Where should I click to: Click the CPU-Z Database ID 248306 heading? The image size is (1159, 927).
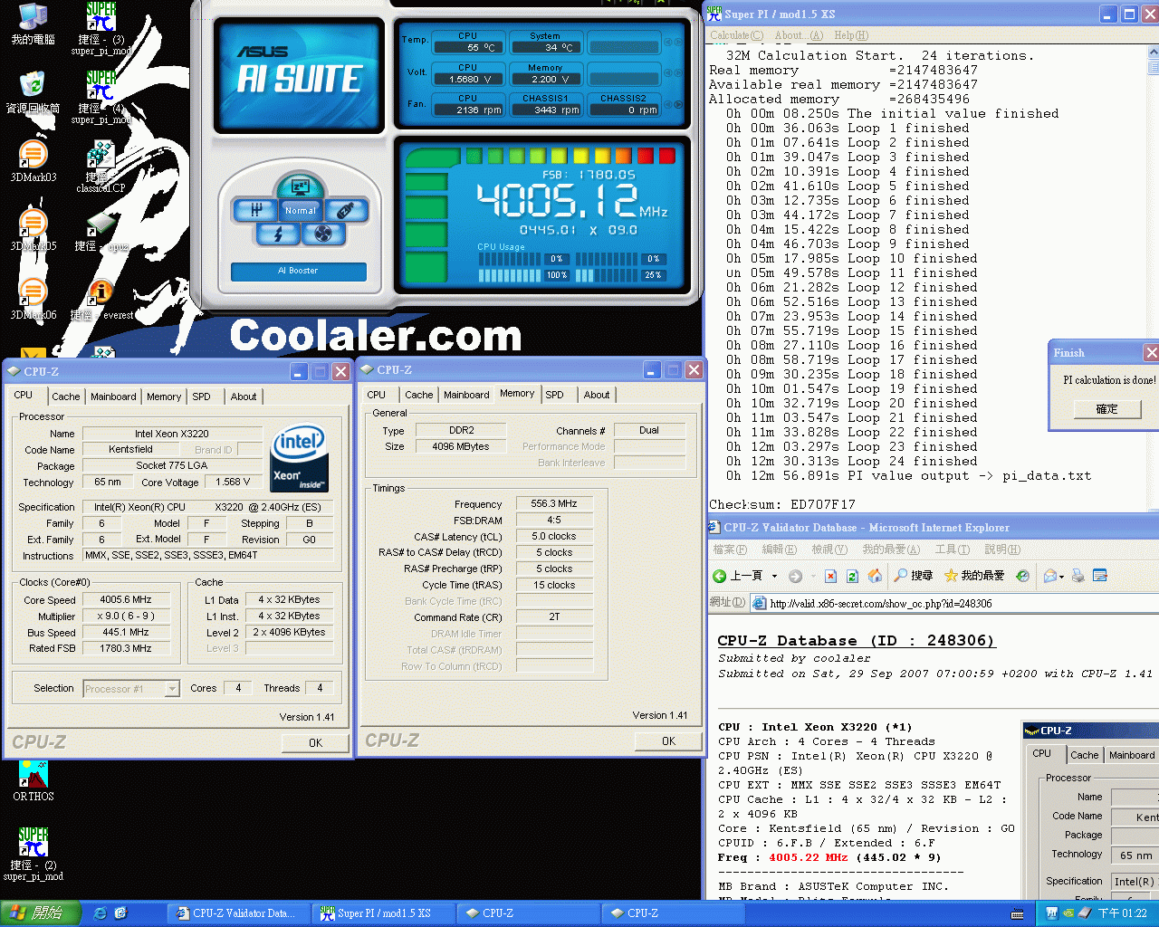tap(856, 640)
